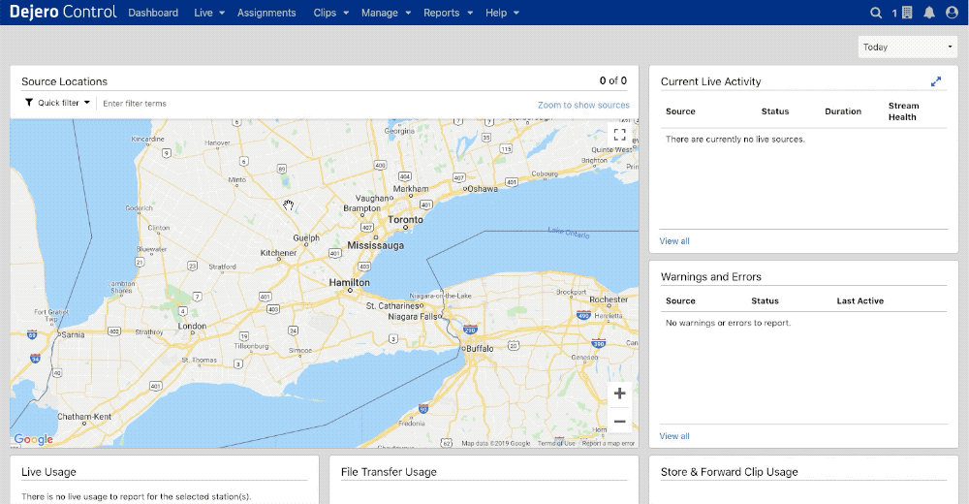
Task: Click Toronto label on the map
Action: [x=405, y=220]
